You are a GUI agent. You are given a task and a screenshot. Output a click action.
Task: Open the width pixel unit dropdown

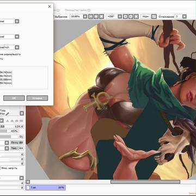17,21
